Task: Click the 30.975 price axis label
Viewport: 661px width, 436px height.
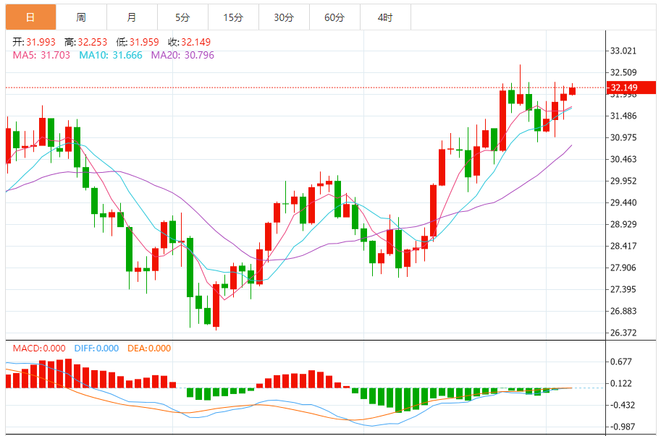Action: tap(623, 137)
